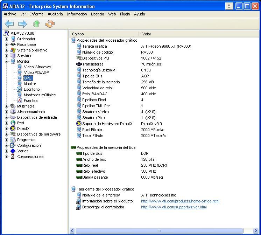This screenshot has height=235, width=261.
Task: Open the Informe menu
Action: coord(37,14)
